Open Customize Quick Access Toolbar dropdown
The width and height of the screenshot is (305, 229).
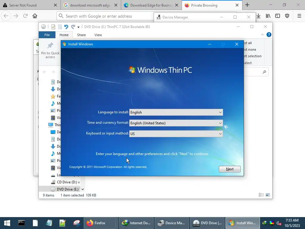(x=78, y=27)
